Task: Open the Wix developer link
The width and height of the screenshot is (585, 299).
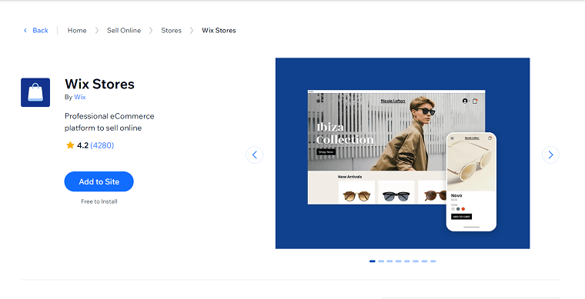Action: pyautogui.click(x=80, y=97)
